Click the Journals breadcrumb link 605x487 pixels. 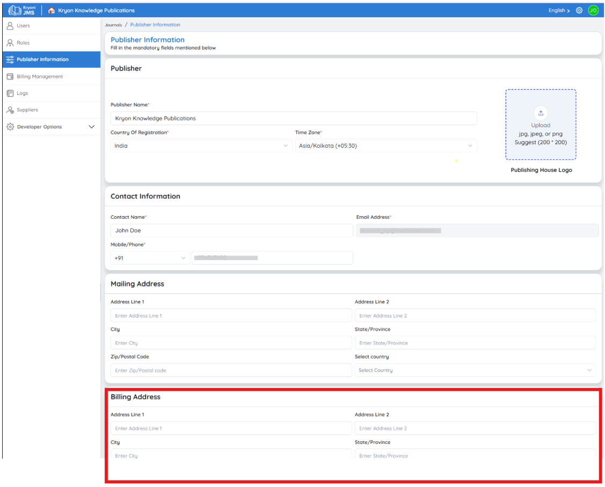pyautogui.click(x=113, y=25)
